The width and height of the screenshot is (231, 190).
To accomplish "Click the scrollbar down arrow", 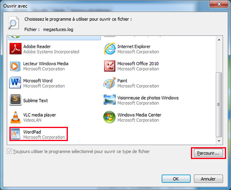I will 219,141.
